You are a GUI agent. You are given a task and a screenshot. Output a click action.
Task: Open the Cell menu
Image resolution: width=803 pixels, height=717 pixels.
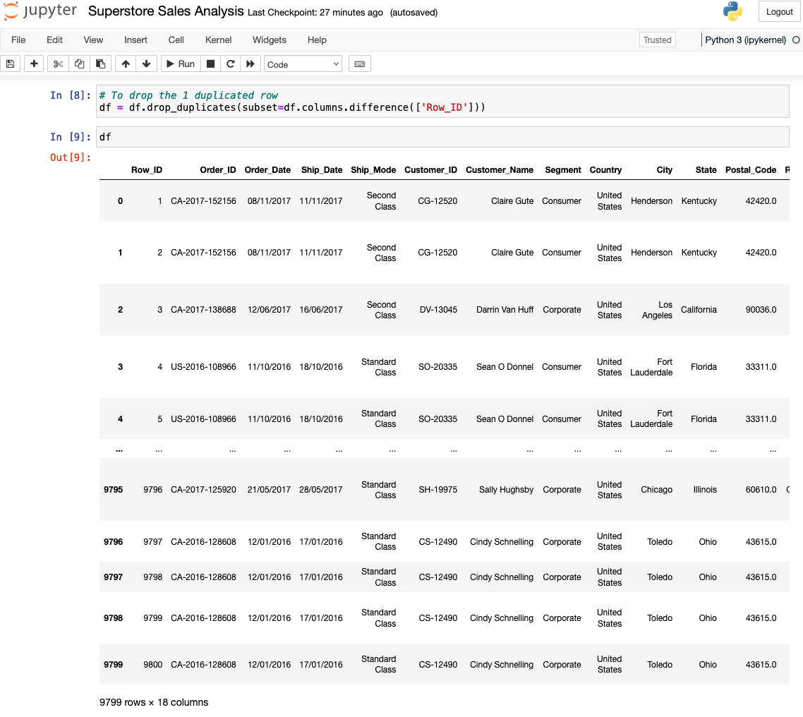pyautogui.click(x=176, y=40)
